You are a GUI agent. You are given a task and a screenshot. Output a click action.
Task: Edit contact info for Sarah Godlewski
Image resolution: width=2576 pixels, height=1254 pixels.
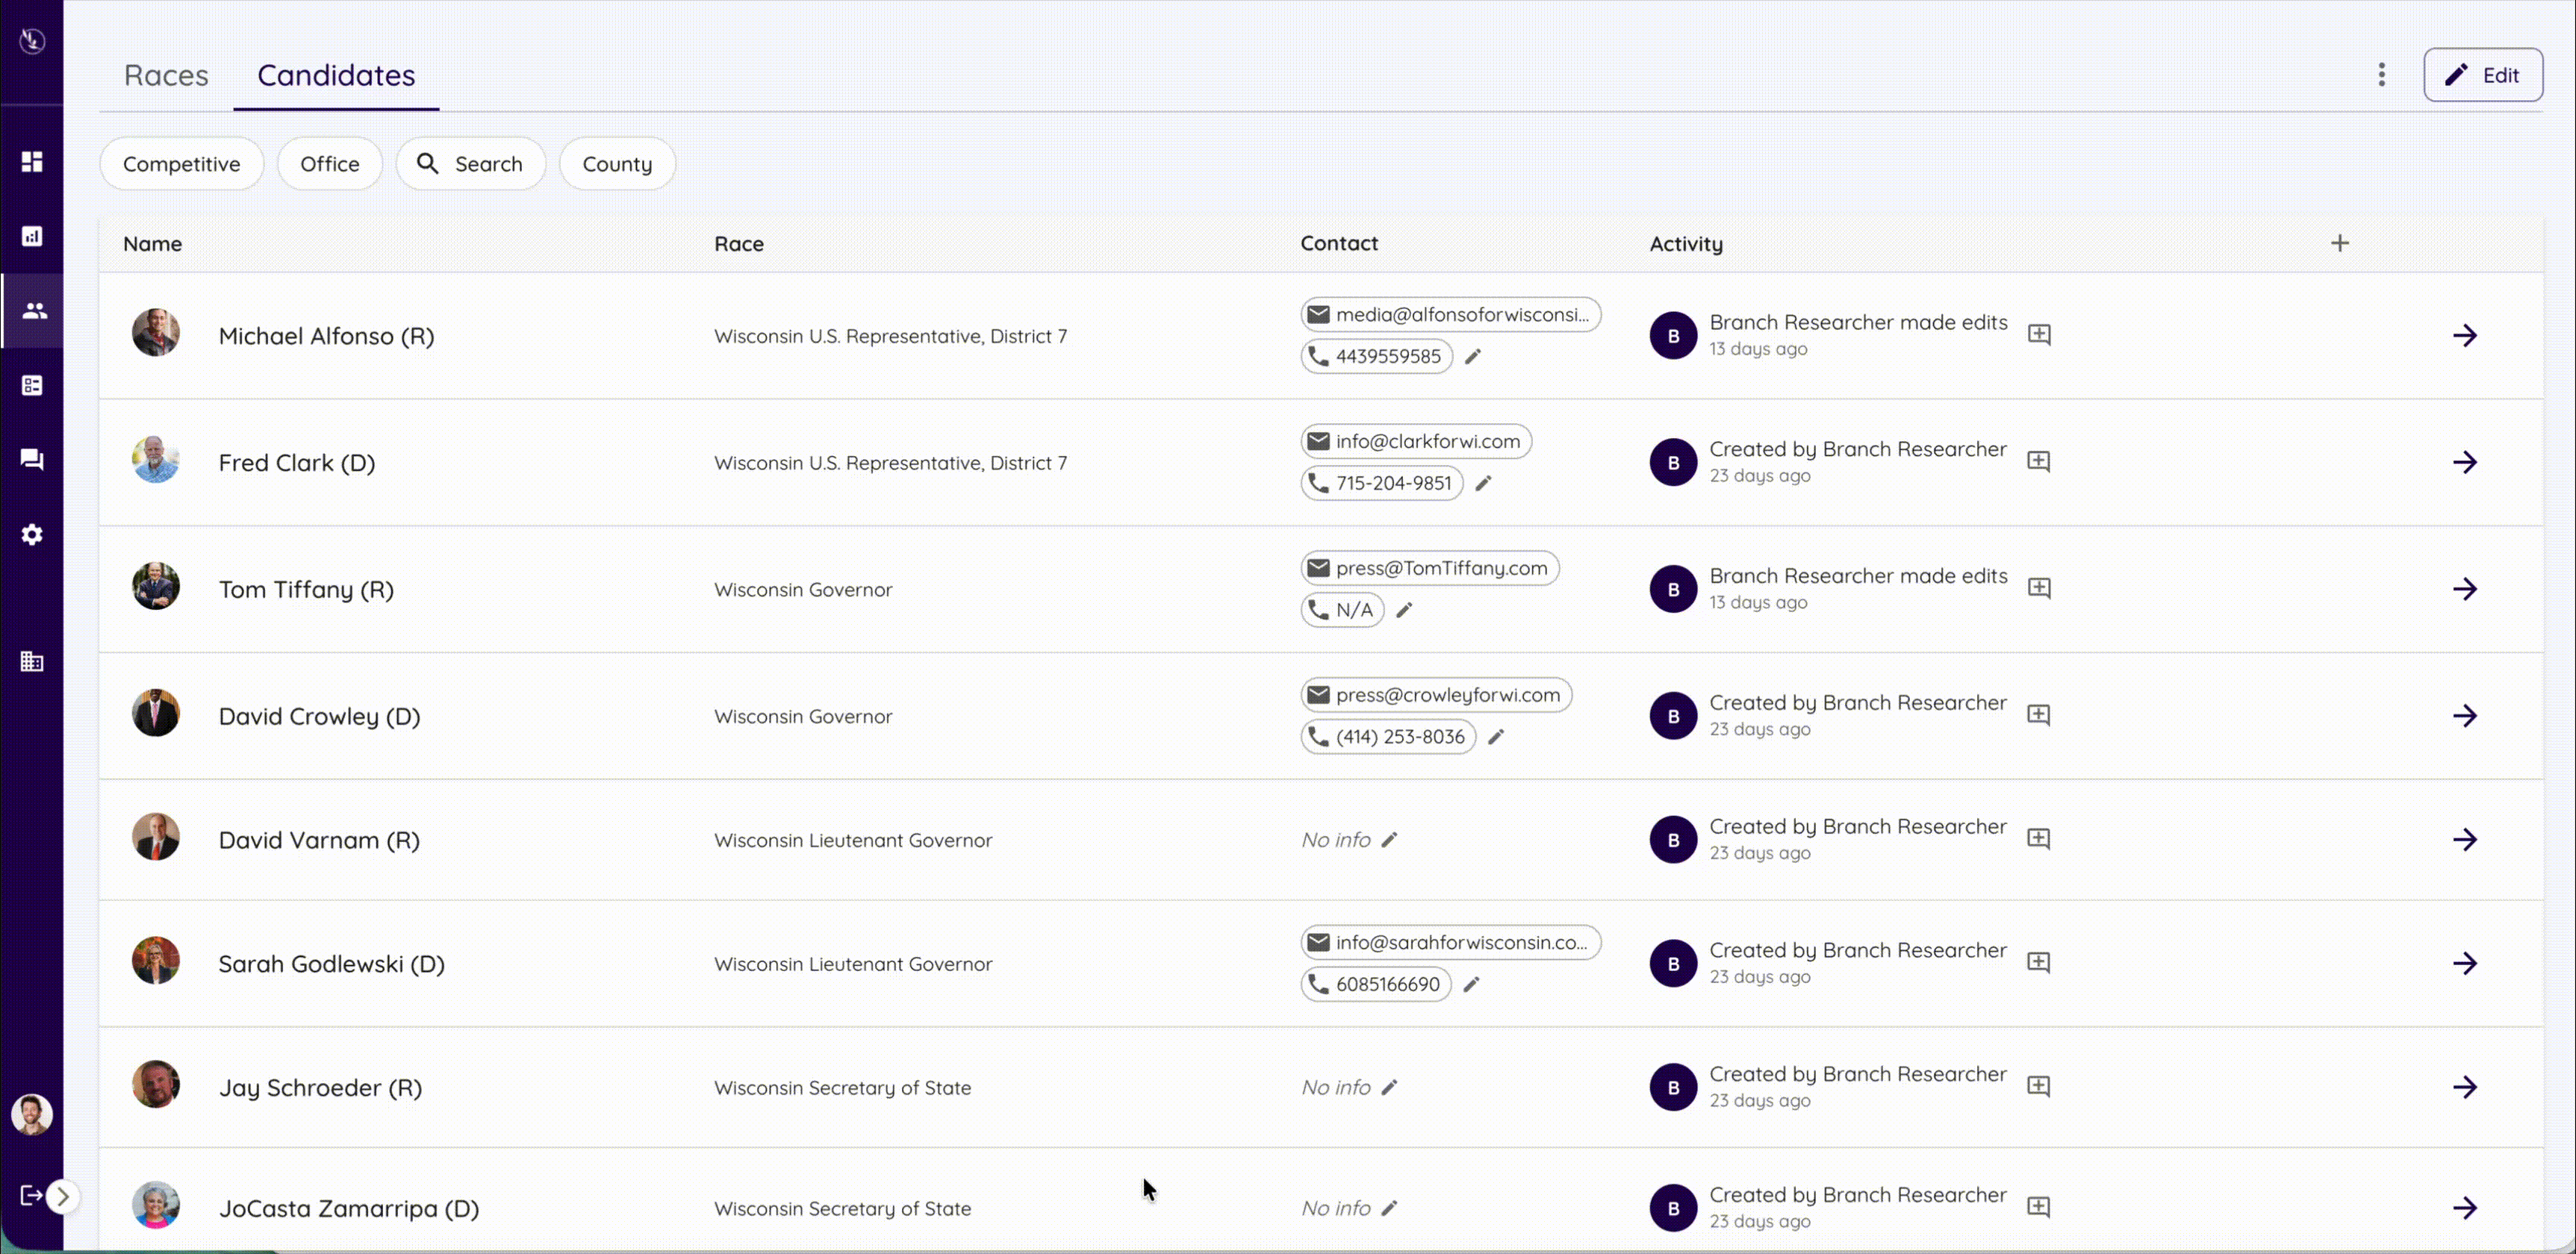(x=1471, y=985)
